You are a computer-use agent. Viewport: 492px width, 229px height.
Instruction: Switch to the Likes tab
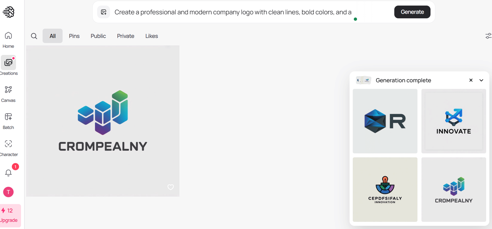pos(151,36)
